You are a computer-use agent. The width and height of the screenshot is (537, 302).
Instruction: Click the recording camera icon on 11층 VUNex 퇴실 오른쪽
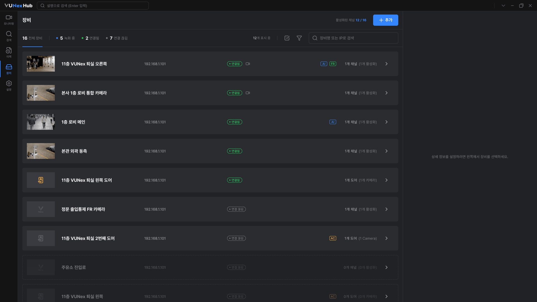(248, 64)
